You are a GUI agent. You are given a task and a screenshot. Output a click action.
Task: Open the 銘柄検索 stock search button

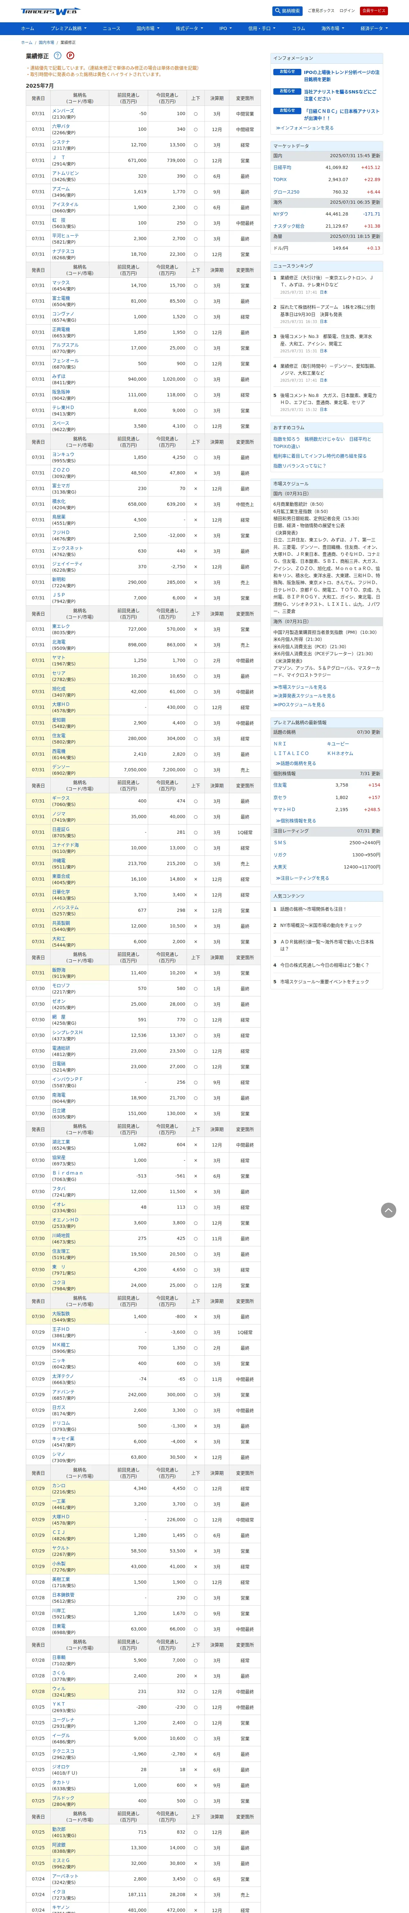287,11
